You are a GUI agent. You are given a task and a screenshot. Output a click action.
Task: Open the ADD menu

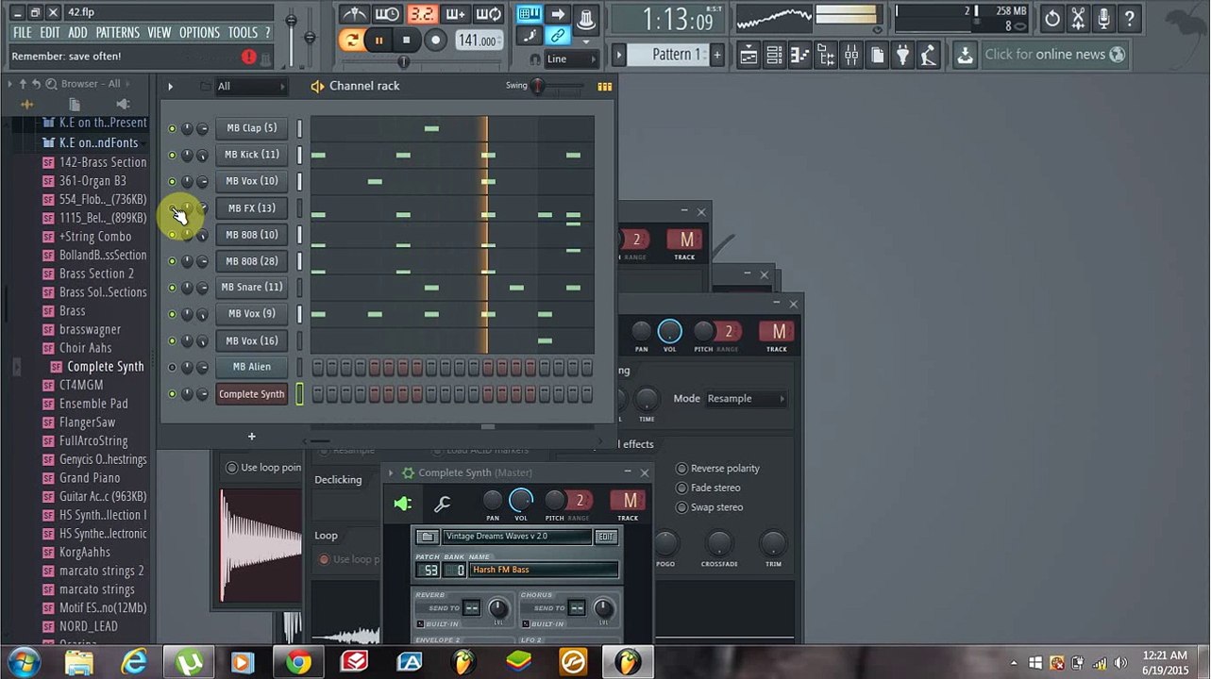(x=78, y=32)
